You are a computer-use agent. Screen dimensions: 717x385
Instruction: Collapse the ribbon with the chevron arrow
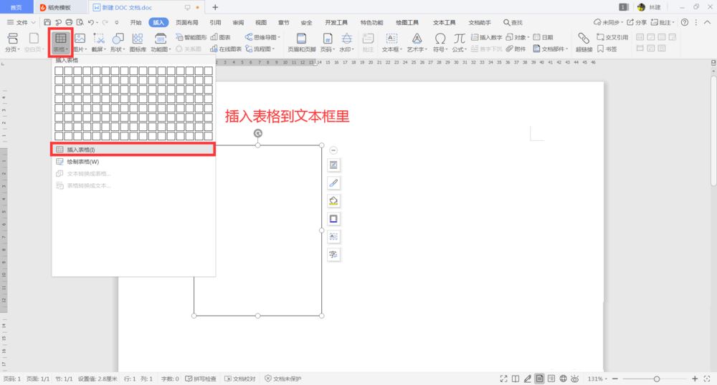[x=706, y=22]
